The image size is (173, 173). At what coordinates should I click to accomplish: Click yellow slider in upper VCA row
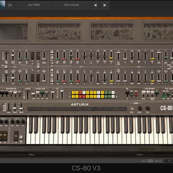152,59
